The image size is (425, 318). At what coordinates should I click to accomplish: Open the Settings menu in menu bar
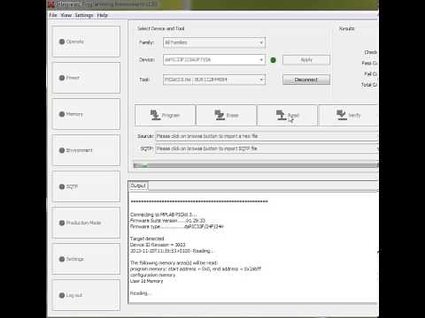point(84,15)
